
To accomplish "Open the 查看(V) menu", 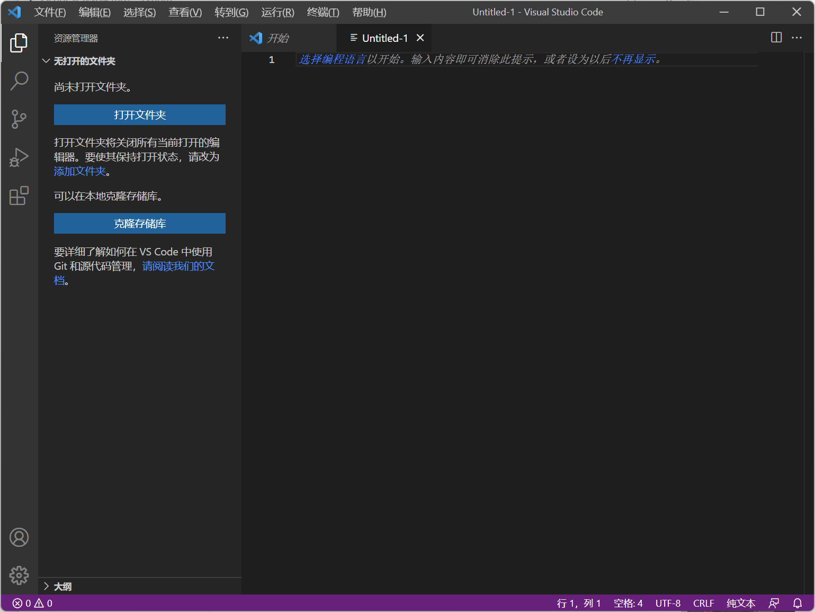I will pos(185,12).
